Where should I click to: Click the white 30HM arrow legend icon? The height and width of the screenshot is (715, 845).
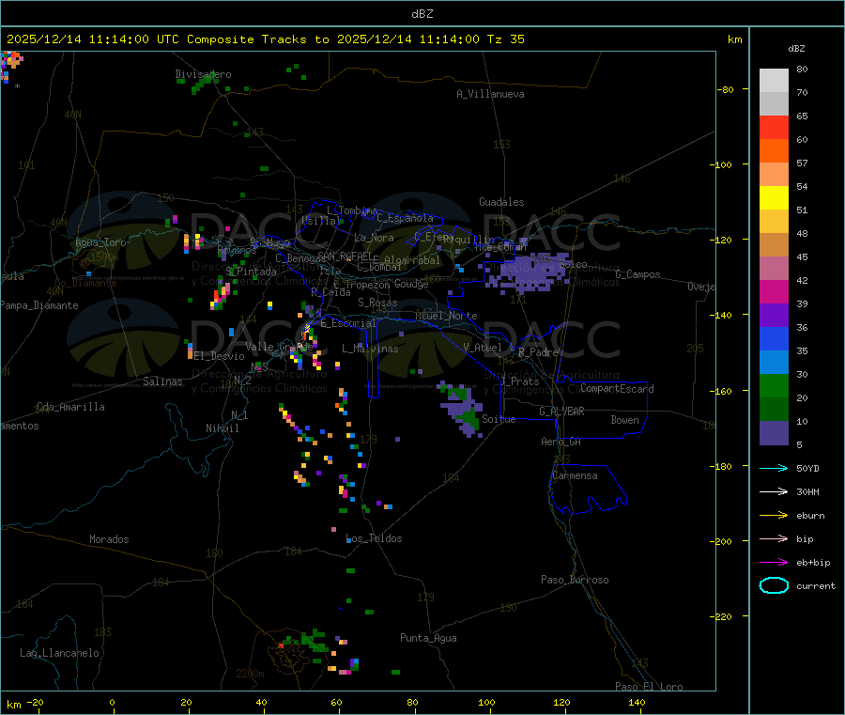[774, 491]
